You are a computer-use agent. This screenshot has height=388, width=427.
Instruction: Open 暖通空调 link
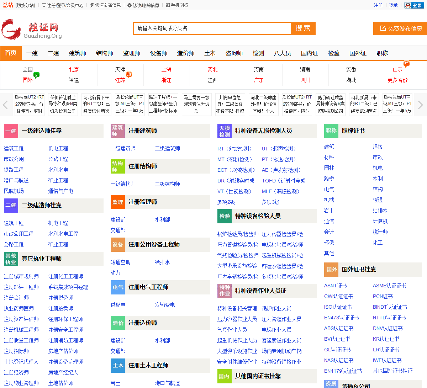[121, 262]
